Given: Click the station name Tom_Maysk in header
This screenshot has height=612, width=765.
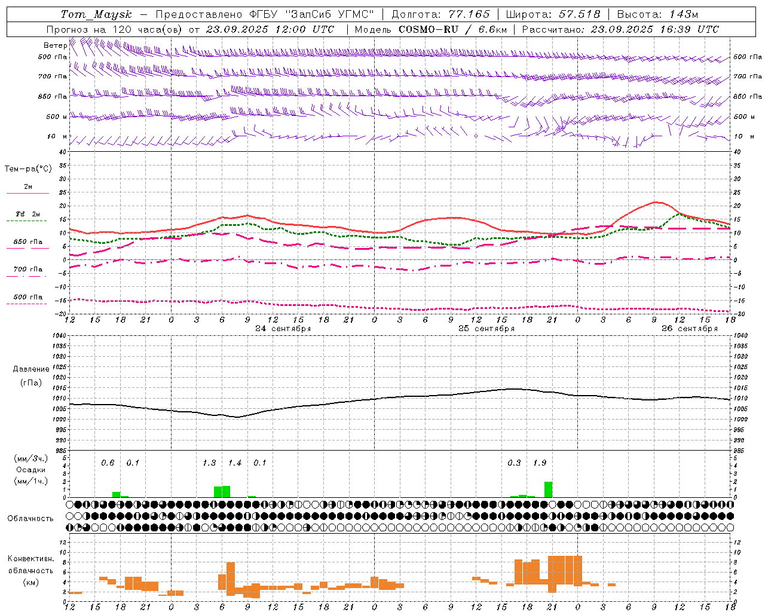Looking at the screenshot, I should pyautogui.click(x=96, y=14).
